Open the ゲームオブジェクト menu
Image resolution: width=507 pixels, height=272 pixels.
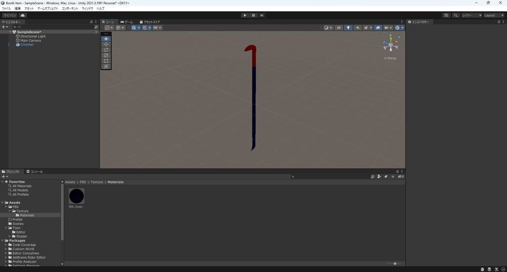(x=48, y=8)
